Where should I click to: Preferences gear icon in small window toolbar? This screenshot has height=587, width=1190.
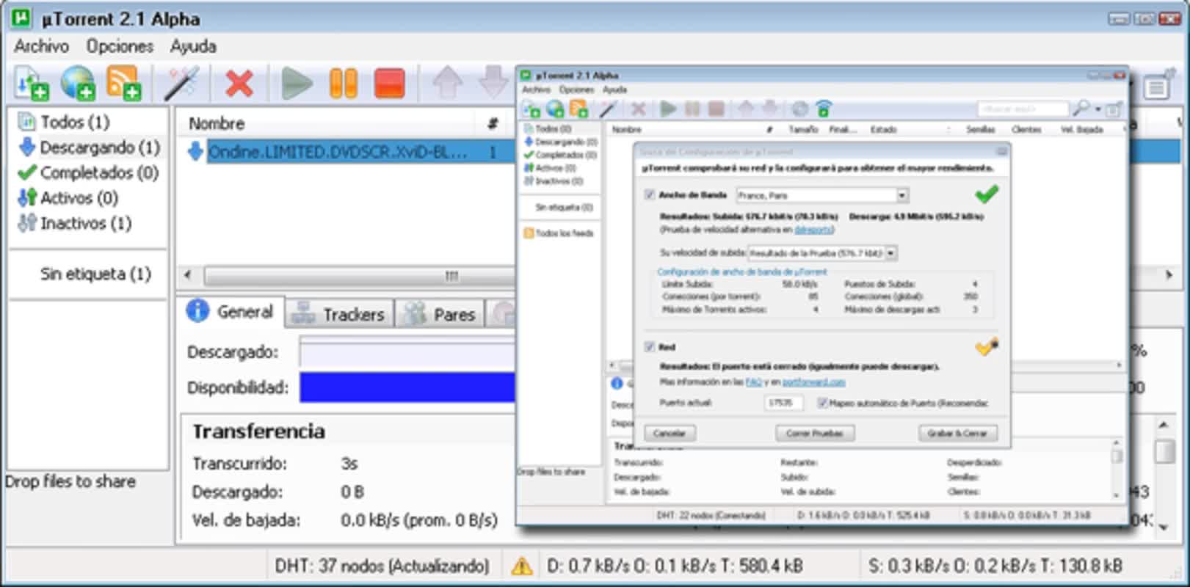pyautogui.click(x=799, y=109)
